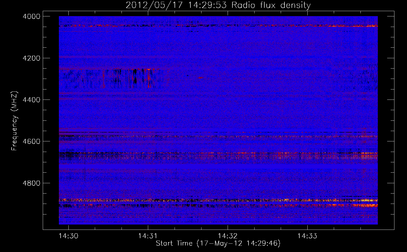Click the 4000 frequency tick label

click(x=31, y=16)
